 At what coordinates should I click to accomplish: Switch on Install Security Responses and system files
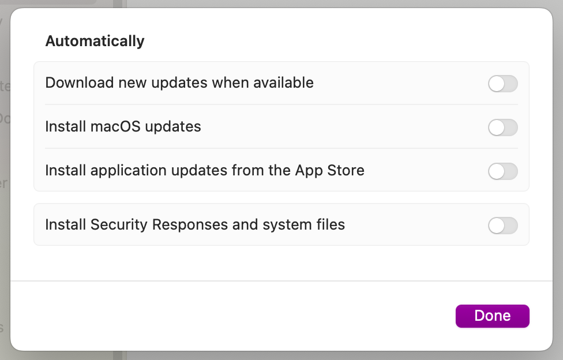(502, 226)
